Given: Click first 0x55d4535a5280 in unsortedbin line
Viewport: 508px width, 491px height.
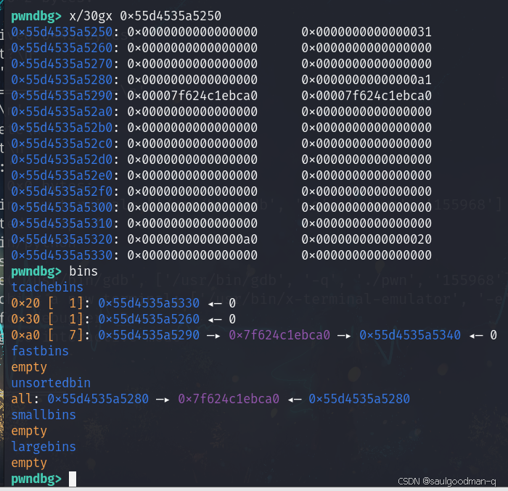Looking at the screenshot, I should pos(98,399).
